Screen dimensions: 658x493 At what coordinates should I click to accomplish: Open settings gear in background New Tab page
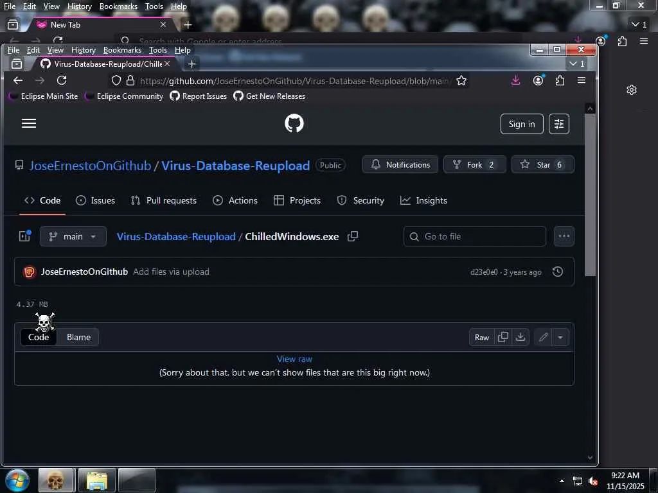(632, 90)
